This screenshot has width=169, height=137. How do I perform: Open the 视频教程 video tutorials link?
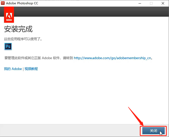[x=31, y=69]
